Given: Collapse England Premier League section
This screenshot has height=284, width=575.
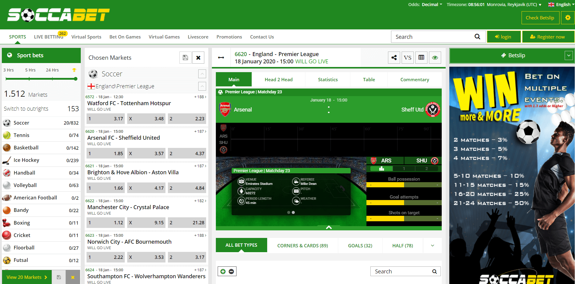Looking at the screenshot, I should point(202,86).
